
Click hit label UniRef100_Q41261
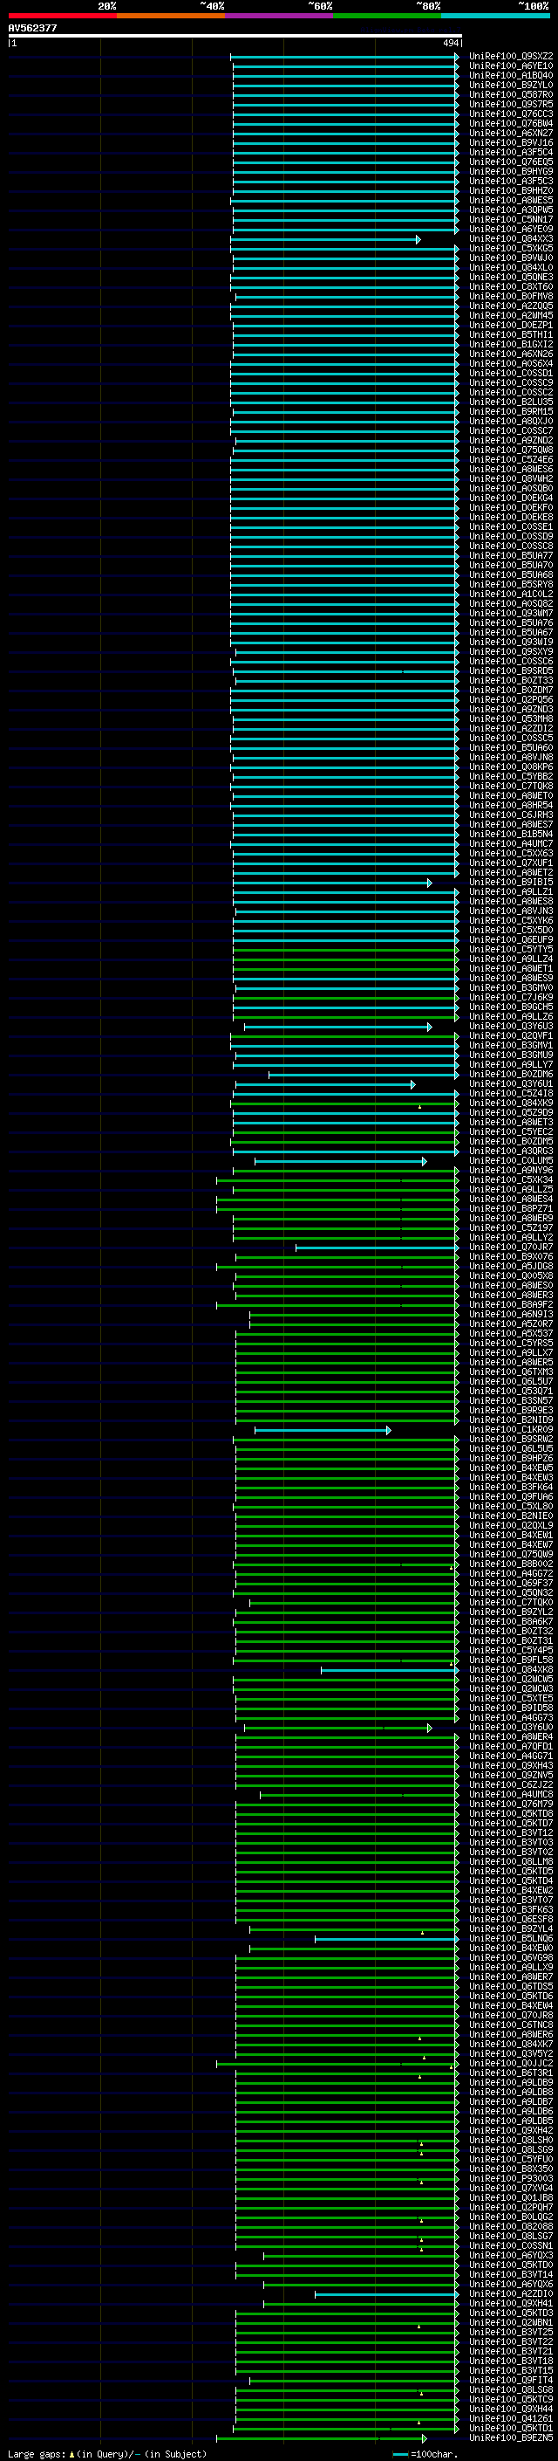pyautogui.click(x=511, y=2419)
